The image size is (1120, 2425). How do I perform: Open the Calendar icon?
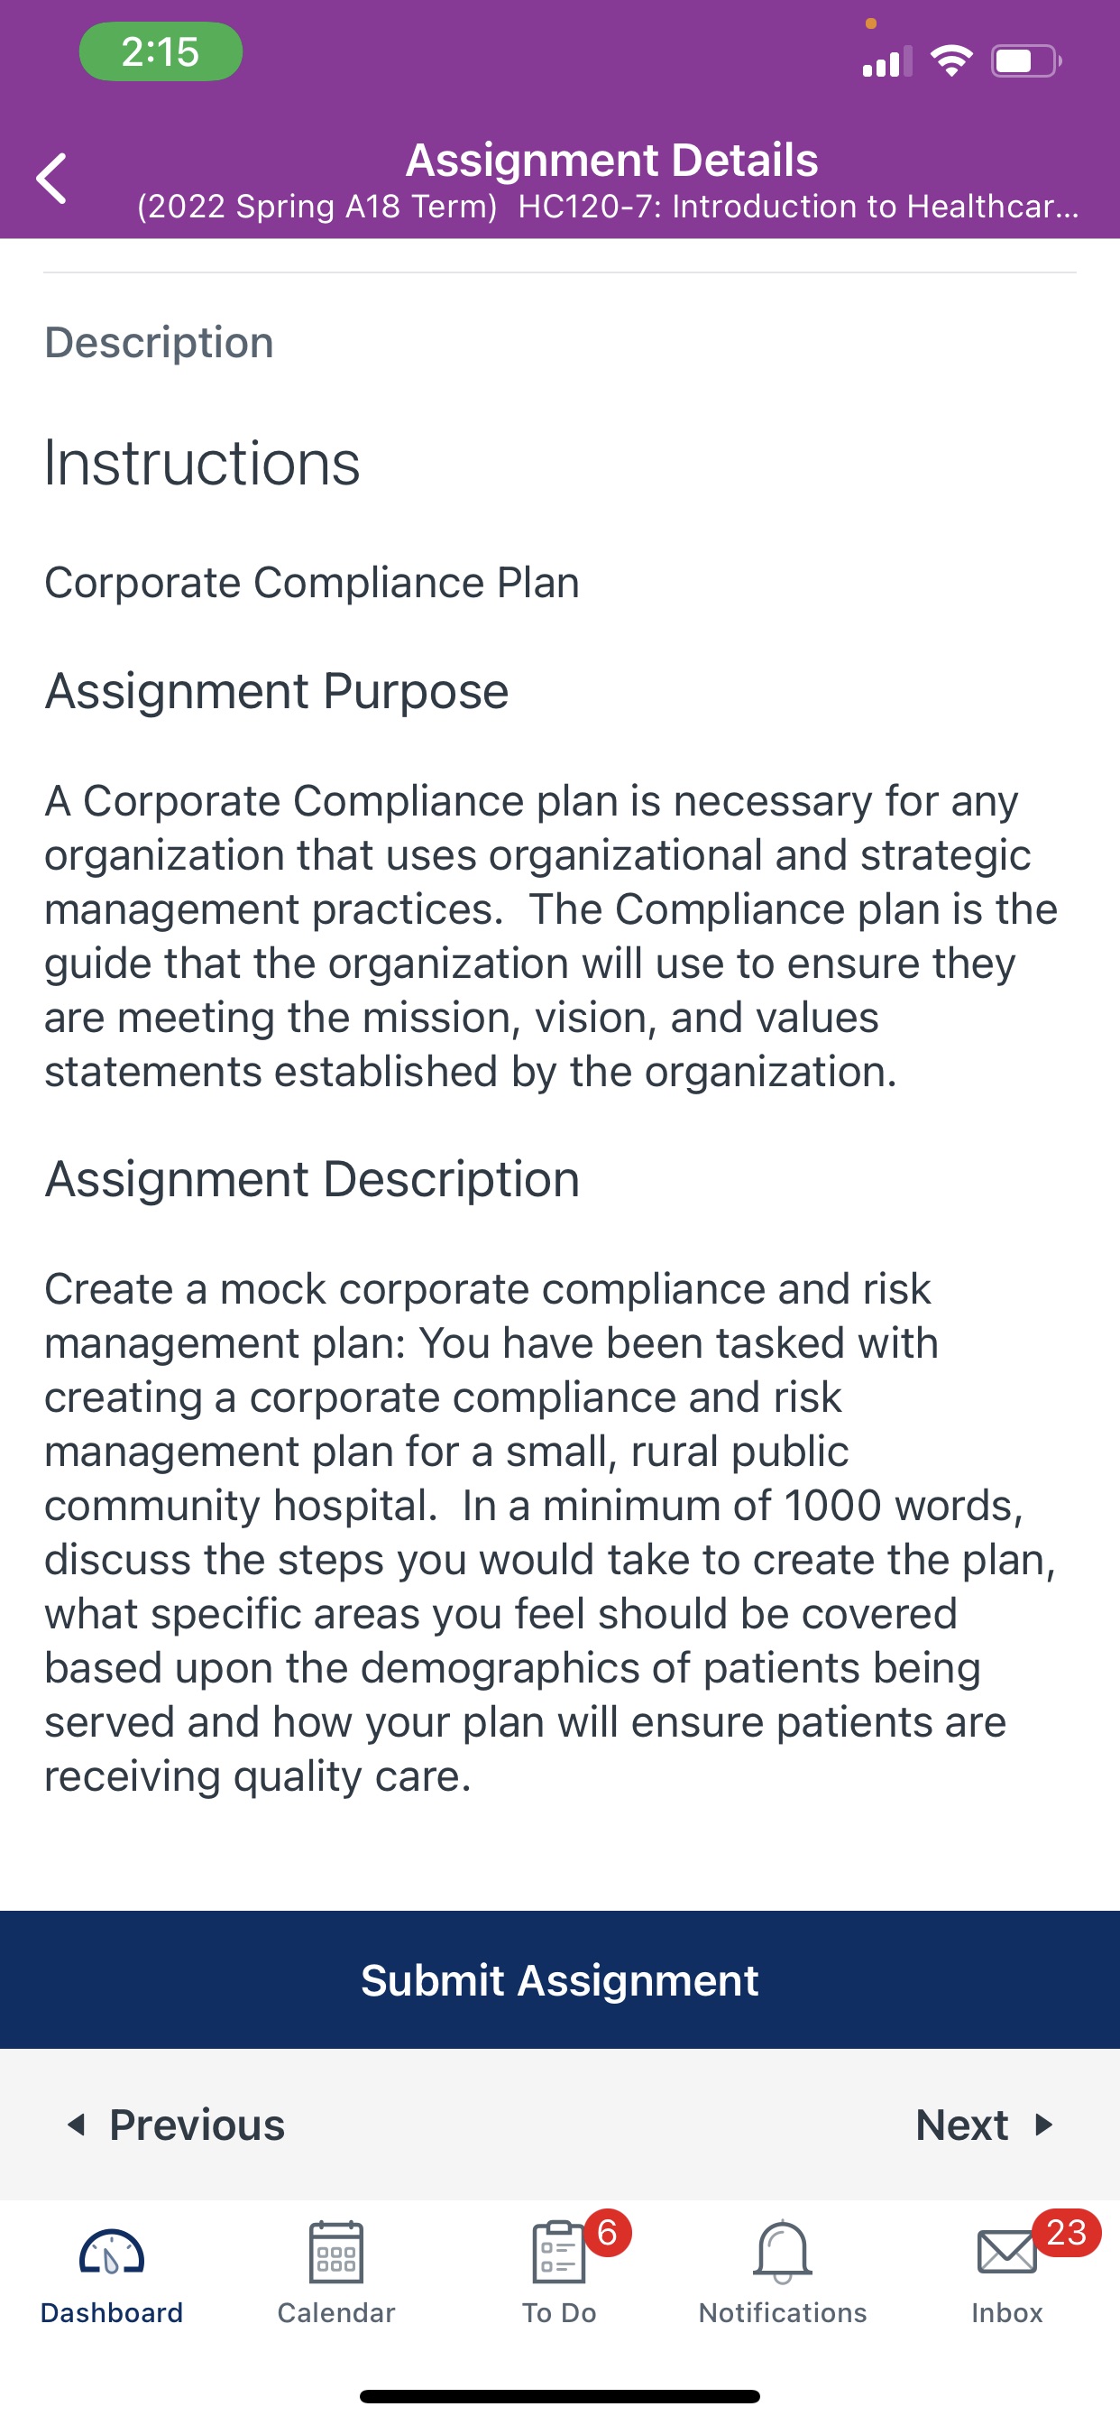coord(336,2252)
